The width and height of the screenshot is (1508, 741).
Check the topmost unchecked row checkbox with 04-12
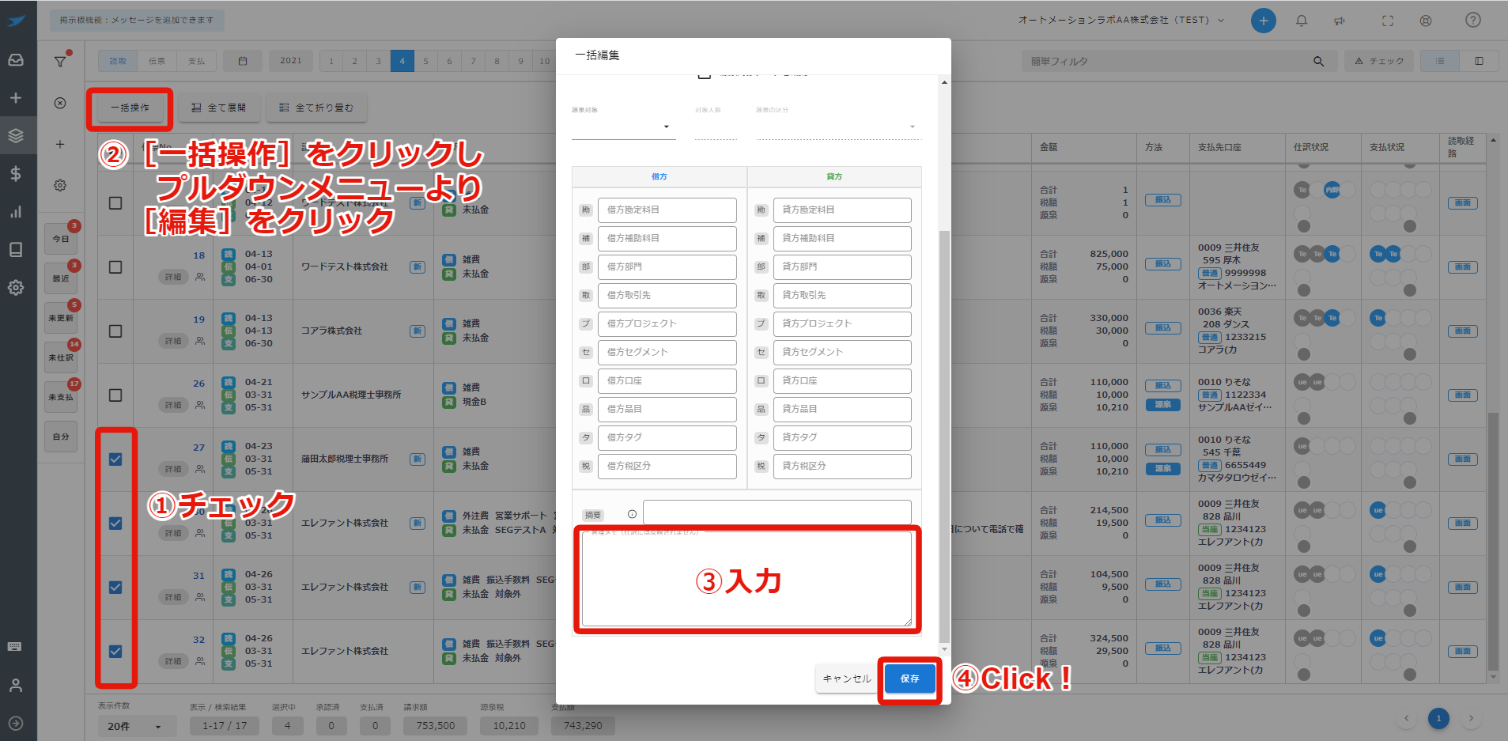point(115,203)
